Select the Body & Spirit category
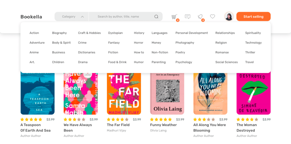 click(61, 43)
